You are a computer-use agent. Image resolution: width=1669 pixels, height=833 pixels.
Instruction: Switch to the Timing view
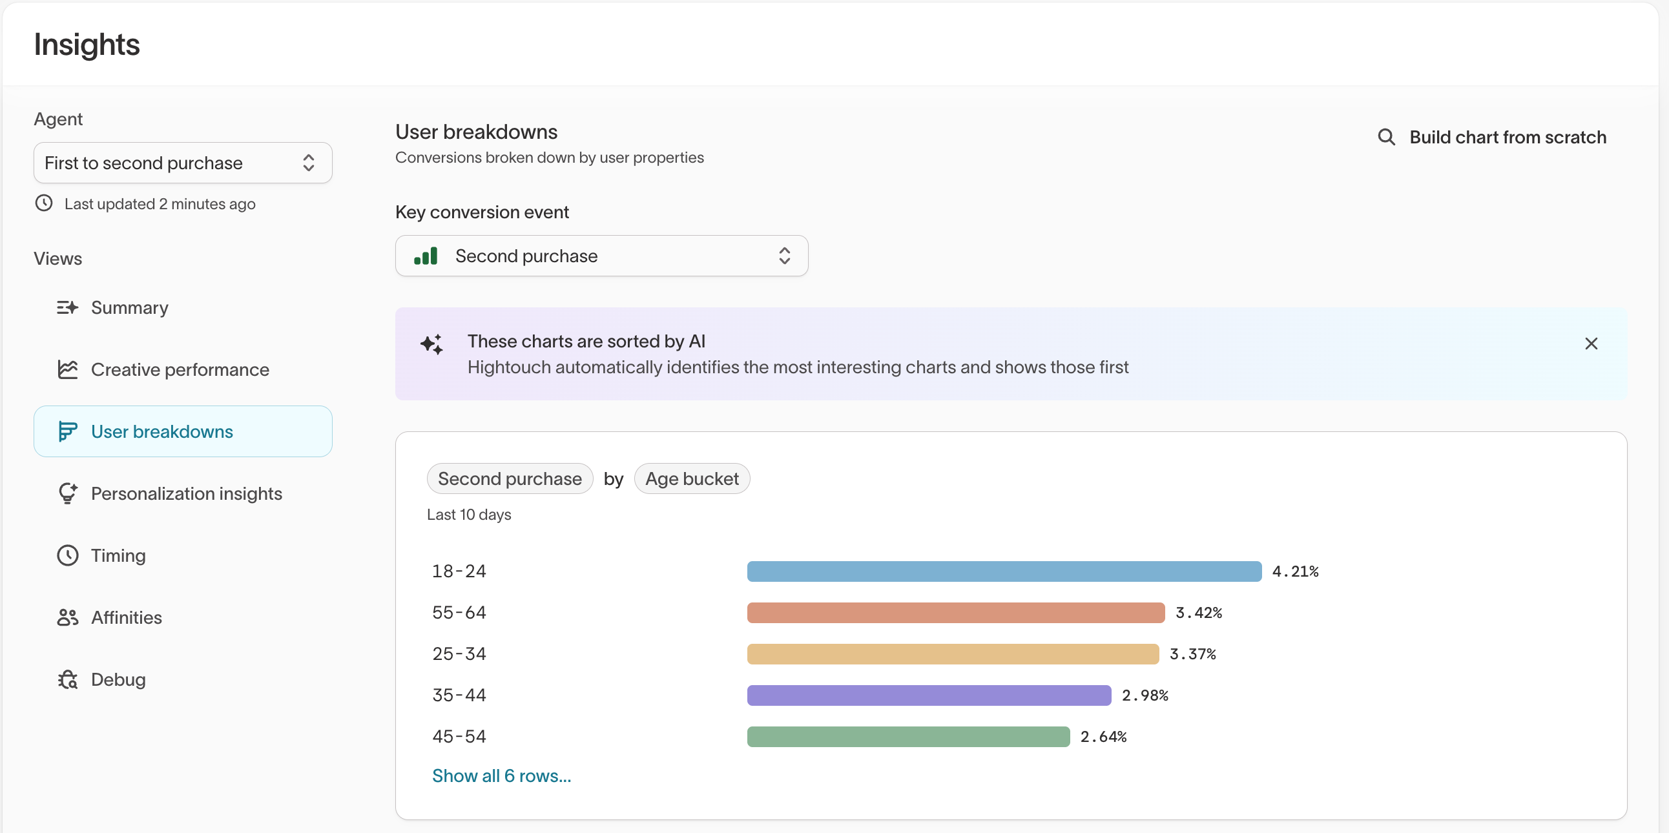point(118,555)
